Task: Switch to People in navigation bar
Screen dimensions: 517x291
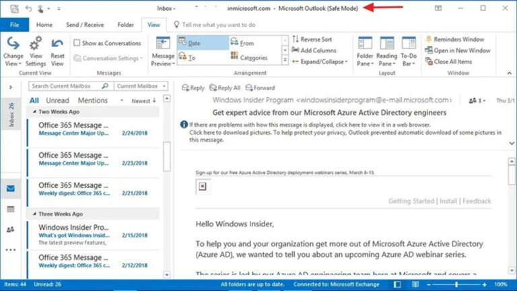Action: point(11,229)
